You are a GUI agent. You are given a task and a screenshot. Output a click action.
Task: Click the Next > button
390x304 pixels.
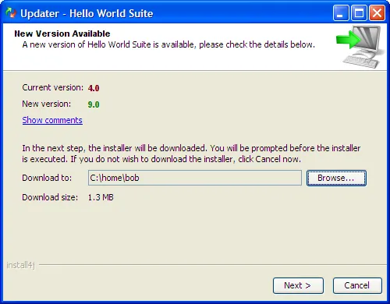tap(298, 285)
